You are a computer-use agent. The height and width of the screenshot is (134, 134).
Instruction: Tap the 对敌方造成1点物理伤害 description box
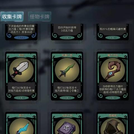21,89
